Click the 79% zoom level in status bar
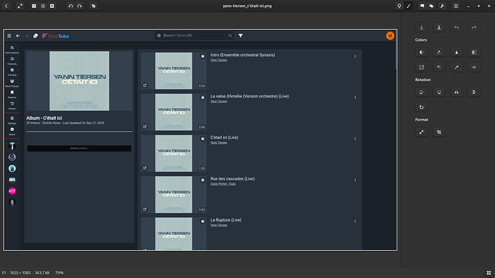This screenshot has height=278, width=495. point(60,273)
